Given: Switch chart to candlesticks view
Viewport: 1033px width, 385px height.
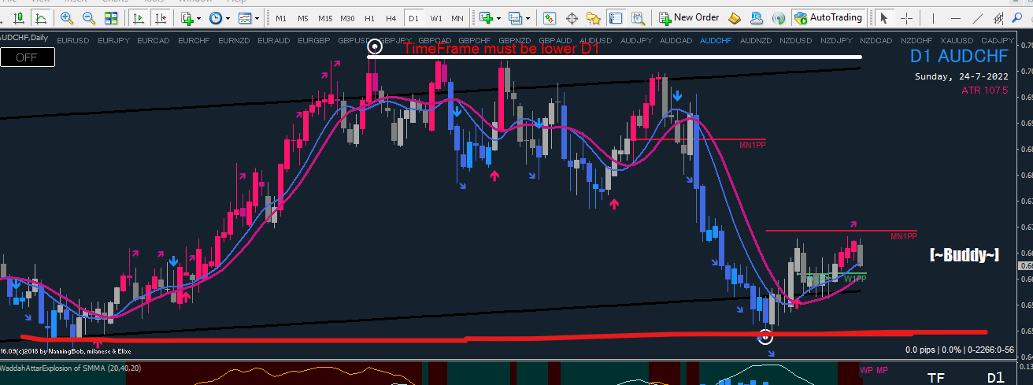Looking at the screenshot, I should click(x=18, y=17).
